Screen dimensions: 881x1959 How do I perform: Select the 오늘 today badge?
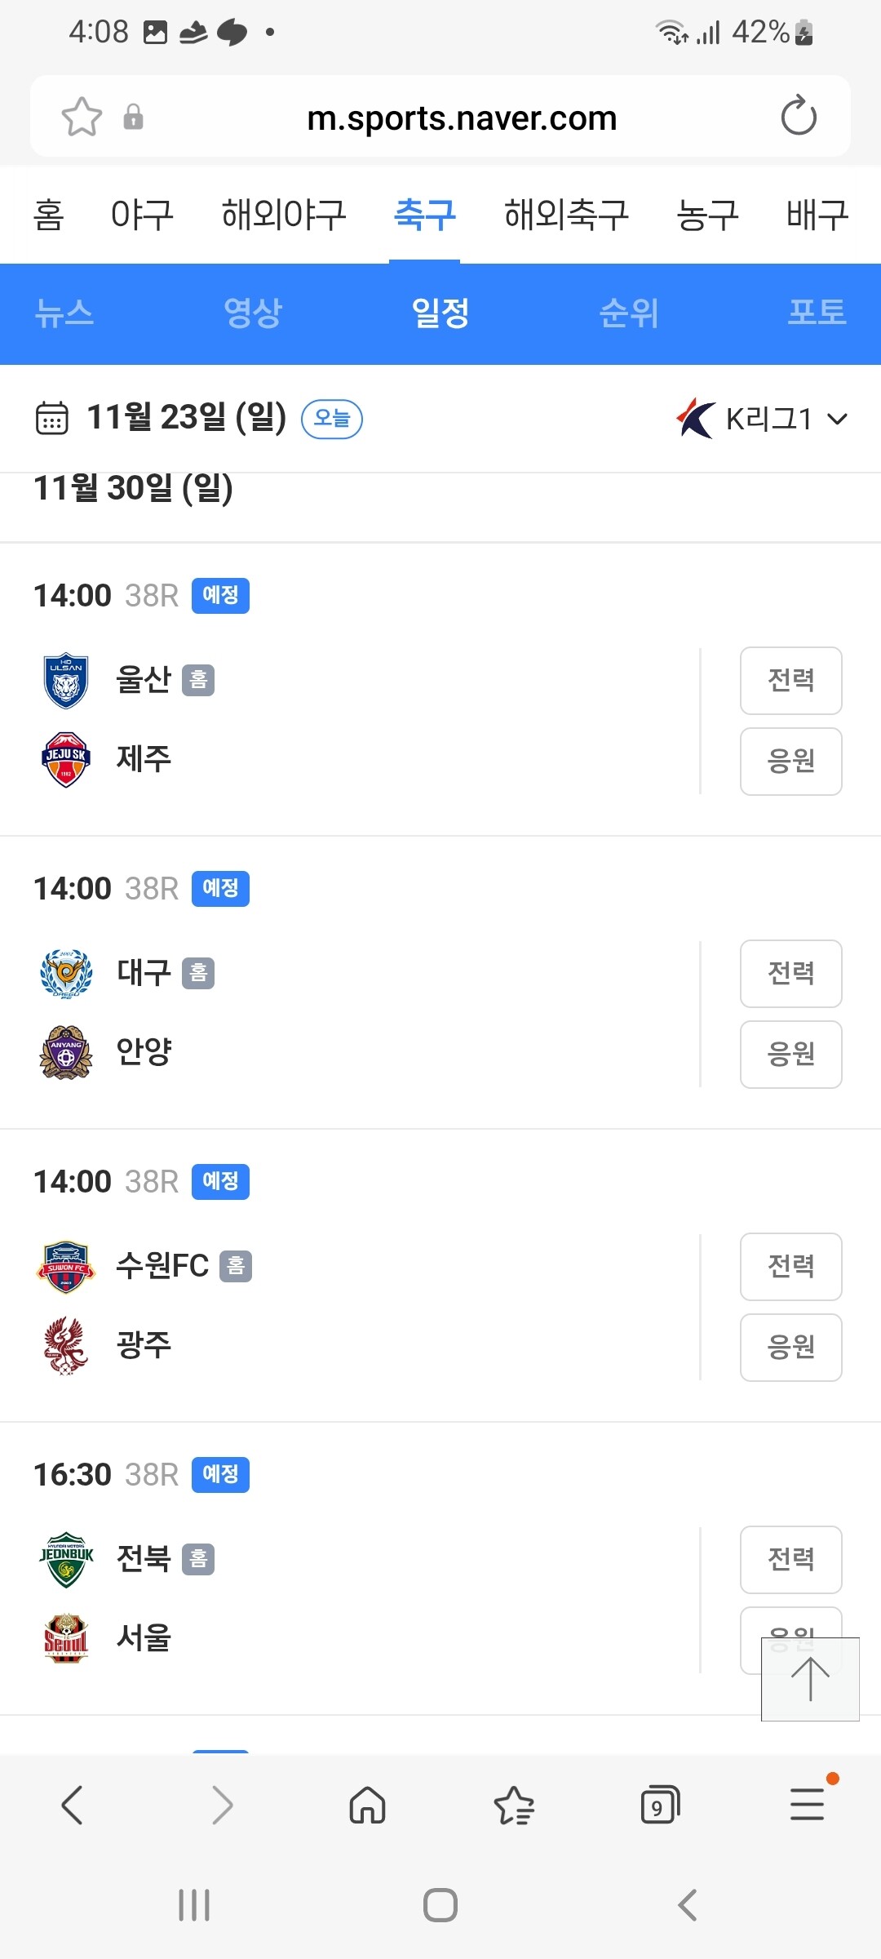pos(332,419)
